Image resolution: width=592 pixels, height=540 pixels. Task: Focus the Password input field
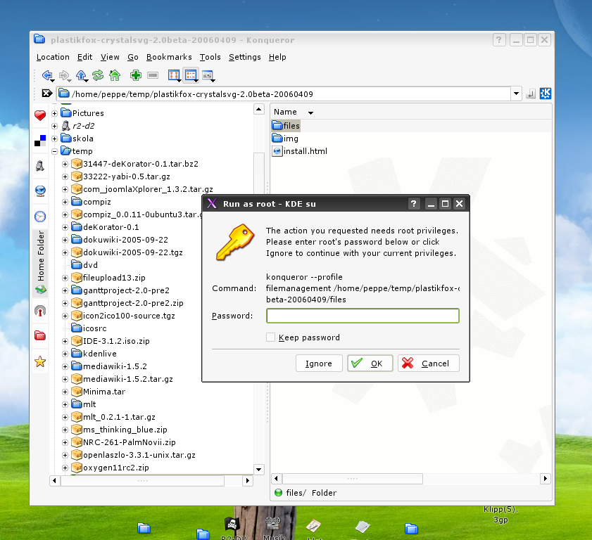[x=363, y=316]
